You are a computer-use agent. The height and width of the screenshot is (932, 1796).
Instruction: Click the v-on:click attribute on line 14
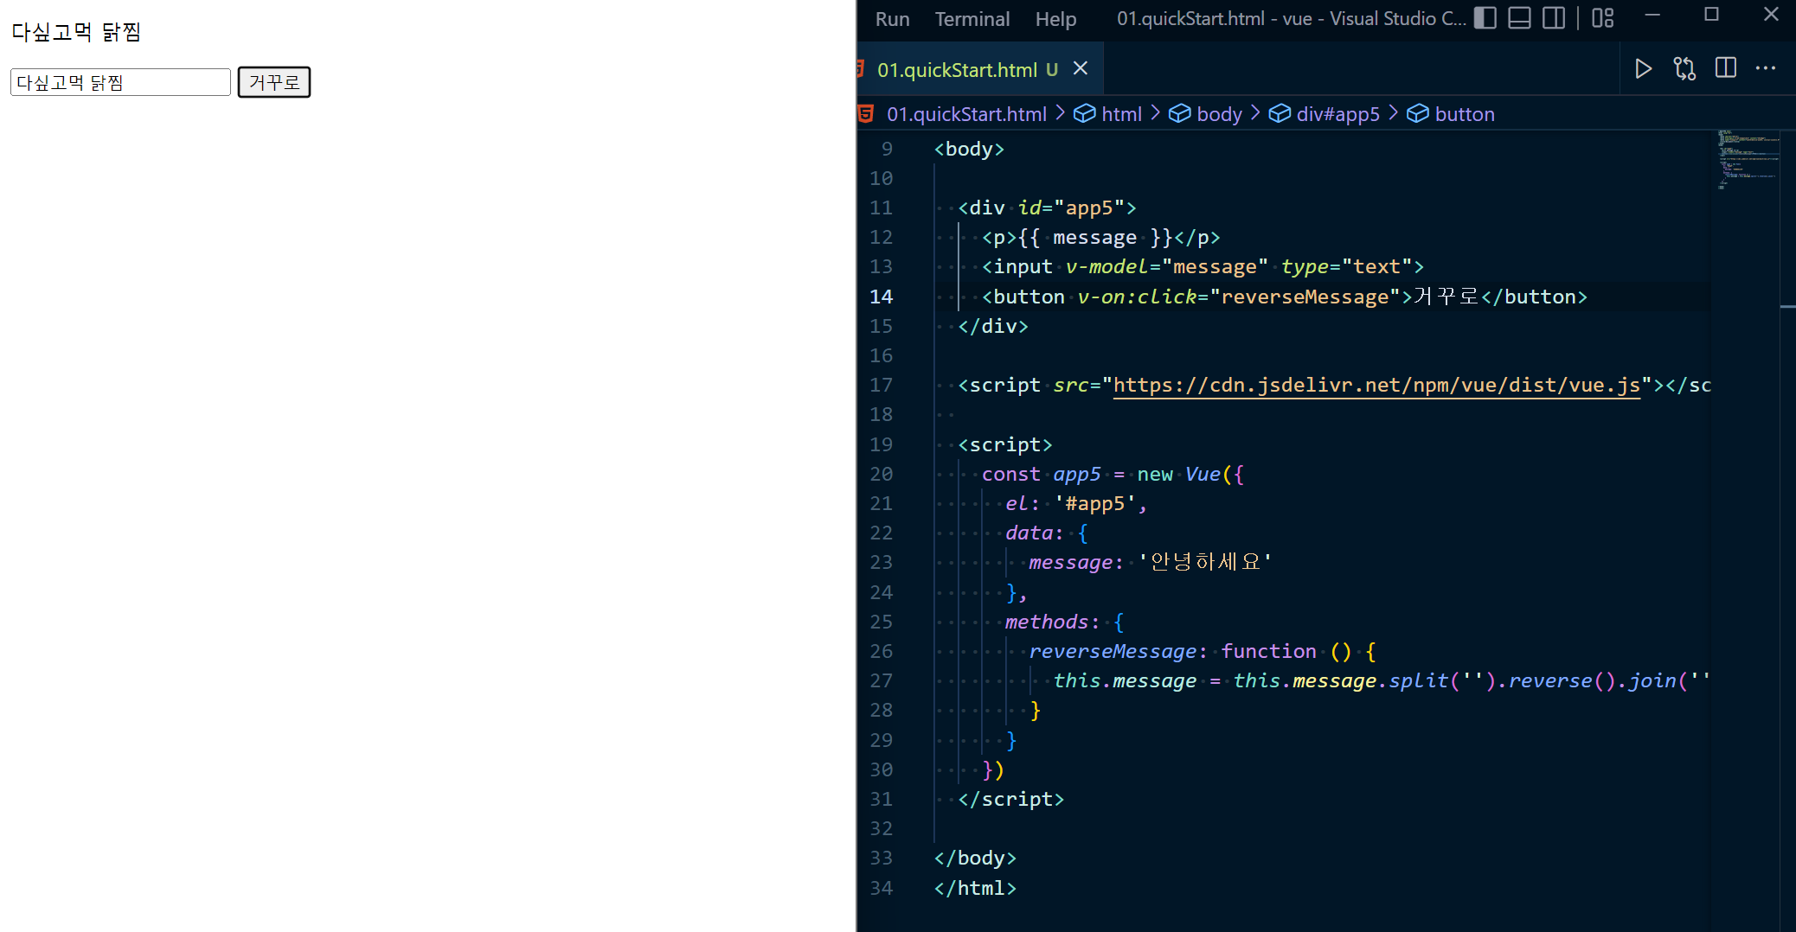point(1137,297)
